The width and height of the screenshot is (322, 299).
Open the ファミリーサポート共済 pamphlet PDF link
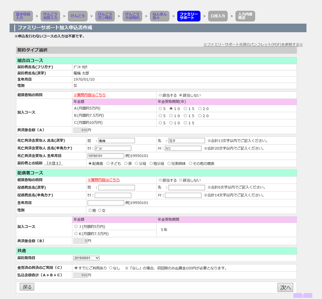point(253,45)
